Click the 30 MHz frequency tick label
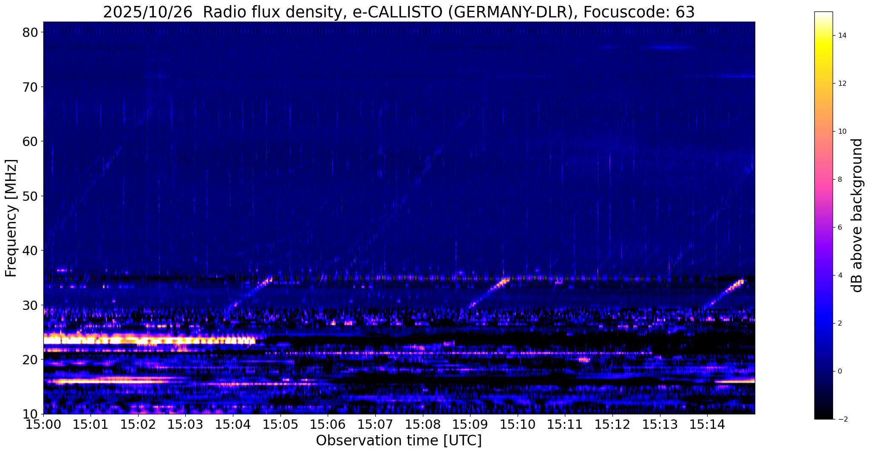The image size is (870, 453). tap(31, 305)
